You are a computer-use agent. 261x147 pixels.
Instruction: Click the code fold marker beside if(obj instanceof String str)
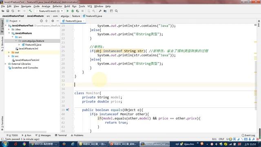pyautogui.click(x=73, y=51)
